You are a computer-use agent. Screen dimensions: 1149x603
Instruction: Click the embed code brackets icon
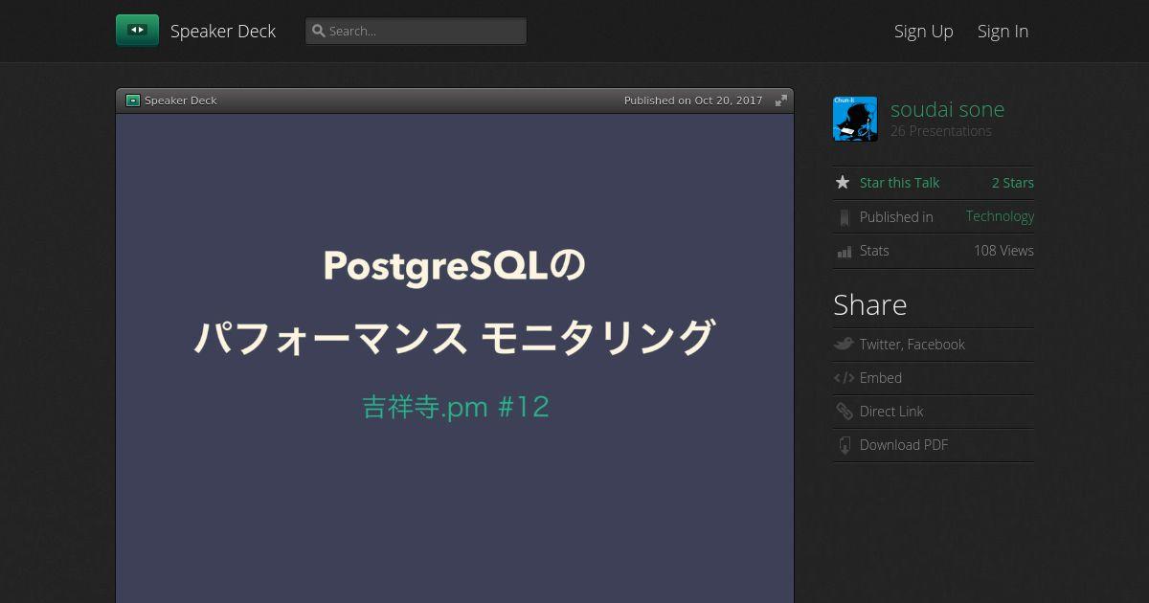coord(844,378)
